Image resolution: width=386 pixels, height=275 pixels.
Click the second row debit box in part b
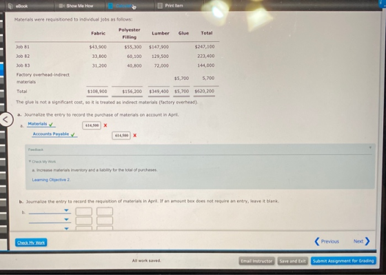(83, 221)
